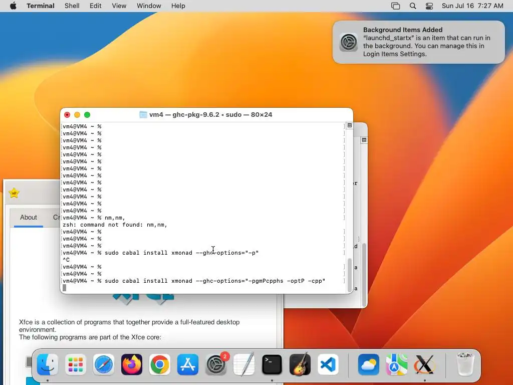Zoom the Terminal window with green button
Image resolution: width=513 pixels, height=385 pixels.
87,115
